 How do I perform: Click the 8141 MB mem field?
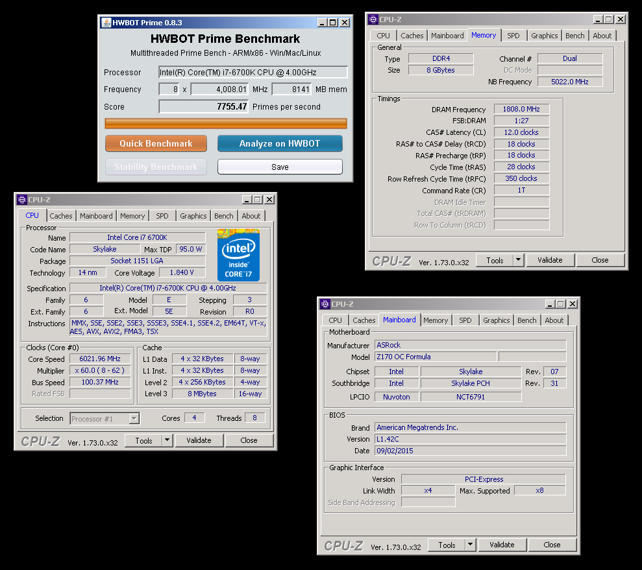291,89
